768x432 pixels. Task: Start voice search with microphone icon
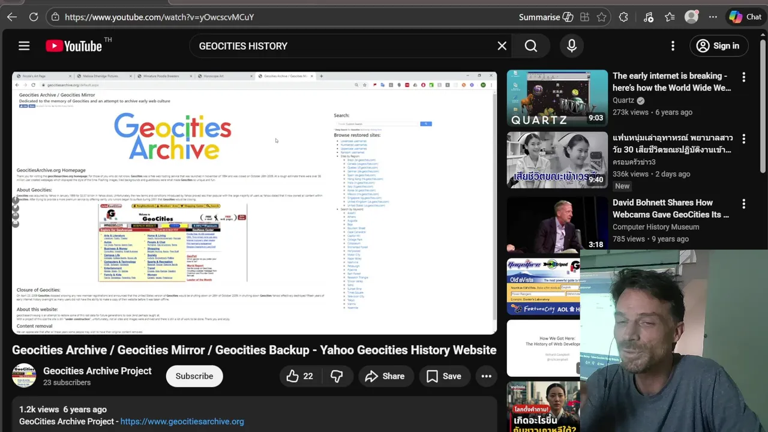(x=572, y=46)
